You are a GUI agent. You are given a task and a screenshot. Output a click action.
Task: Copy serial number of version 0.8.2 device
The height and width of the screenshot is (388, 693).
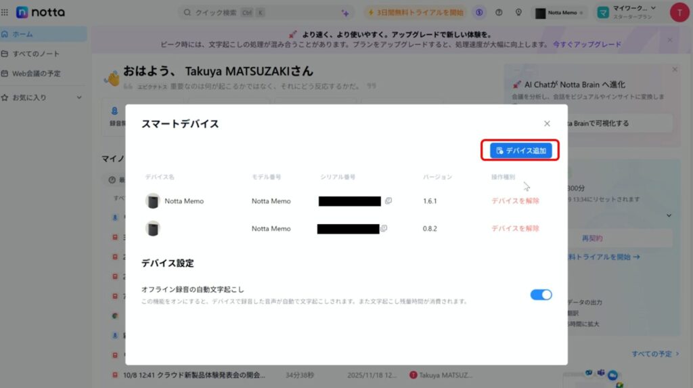[x=384, y=229]
